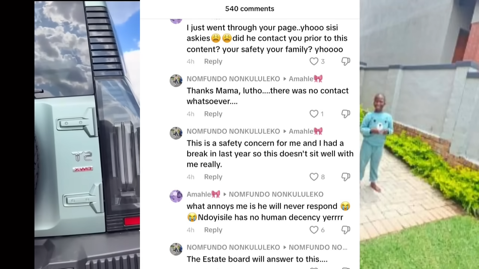Open NOMFUNDO NONKULULEKO username on safety concern comment
479x269 pixels.
tap(233, 131)
